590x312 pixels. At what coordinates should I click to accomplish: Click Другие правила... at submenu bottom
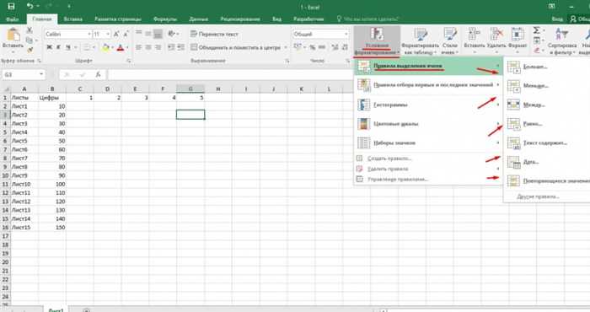[538, 196]
